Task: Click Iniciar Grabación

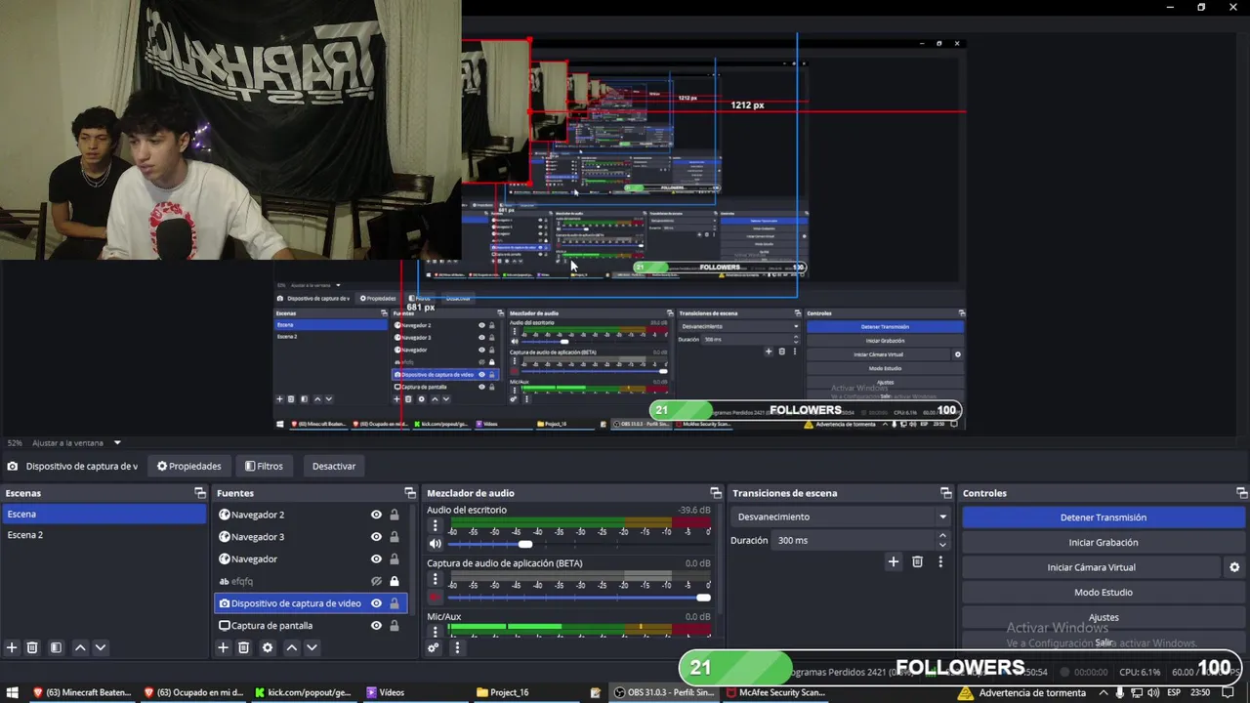Action: 1104,542
